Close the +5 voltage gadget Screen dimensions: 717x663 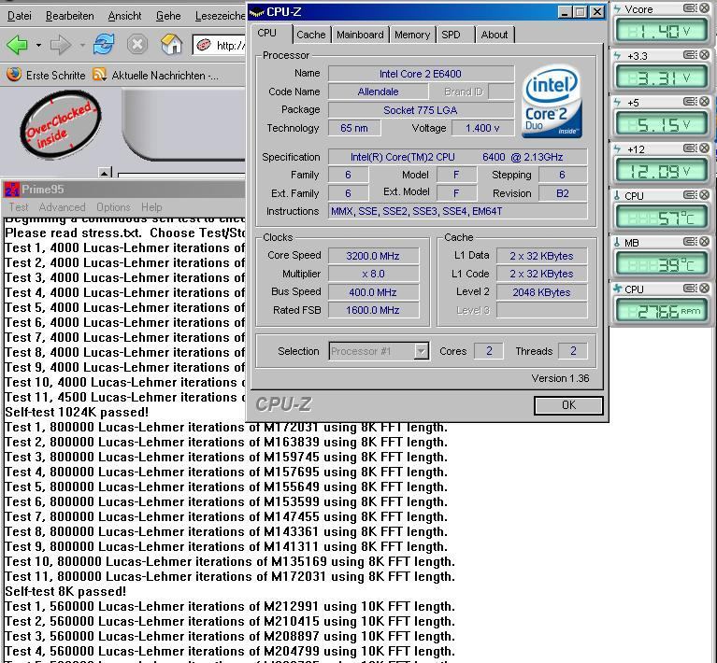(x=704, y=102)
